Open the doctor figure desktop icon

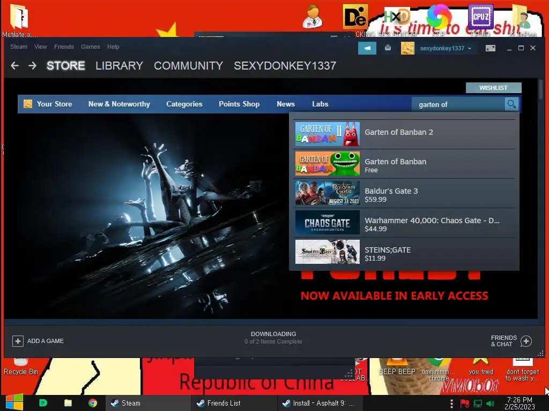[x=313, y=17]
